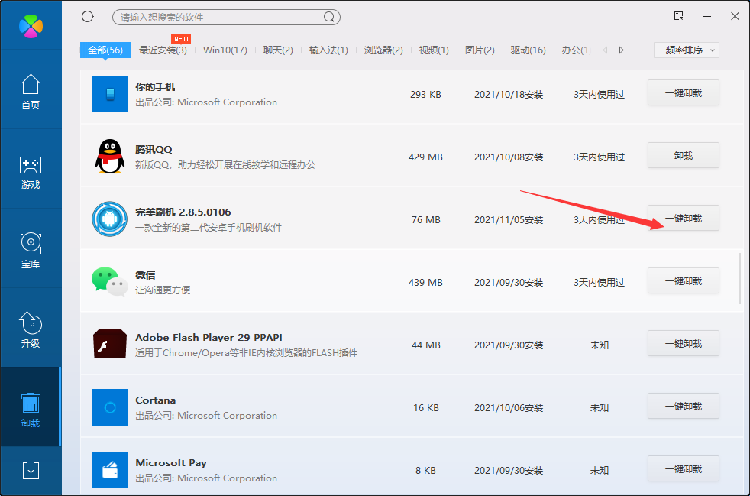Click the 44 MB size of Flash Player
Image resolution: width=750 pixels, height=496 pixels.
425,345
